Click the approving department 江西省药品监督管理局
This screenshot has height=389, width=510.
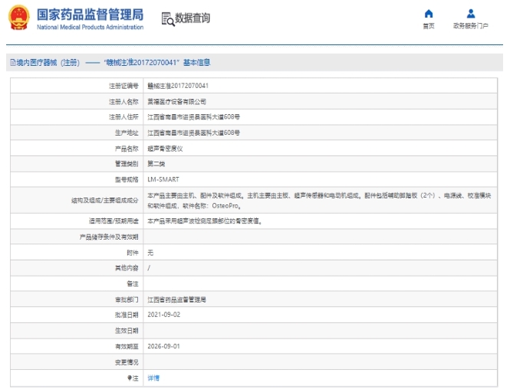(177, 299)
